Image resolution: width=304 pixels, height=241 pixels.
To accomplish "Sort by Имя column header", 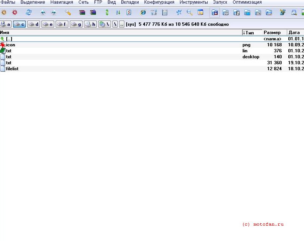I will coord(121,33).
